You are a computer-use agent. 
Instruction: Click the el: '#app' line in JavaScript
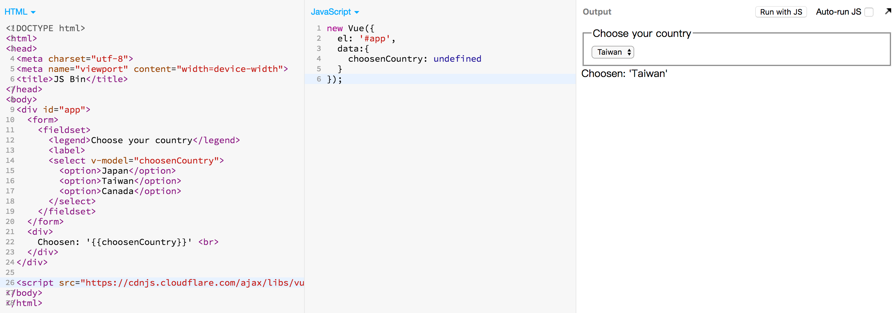click(x=365, y=38)
